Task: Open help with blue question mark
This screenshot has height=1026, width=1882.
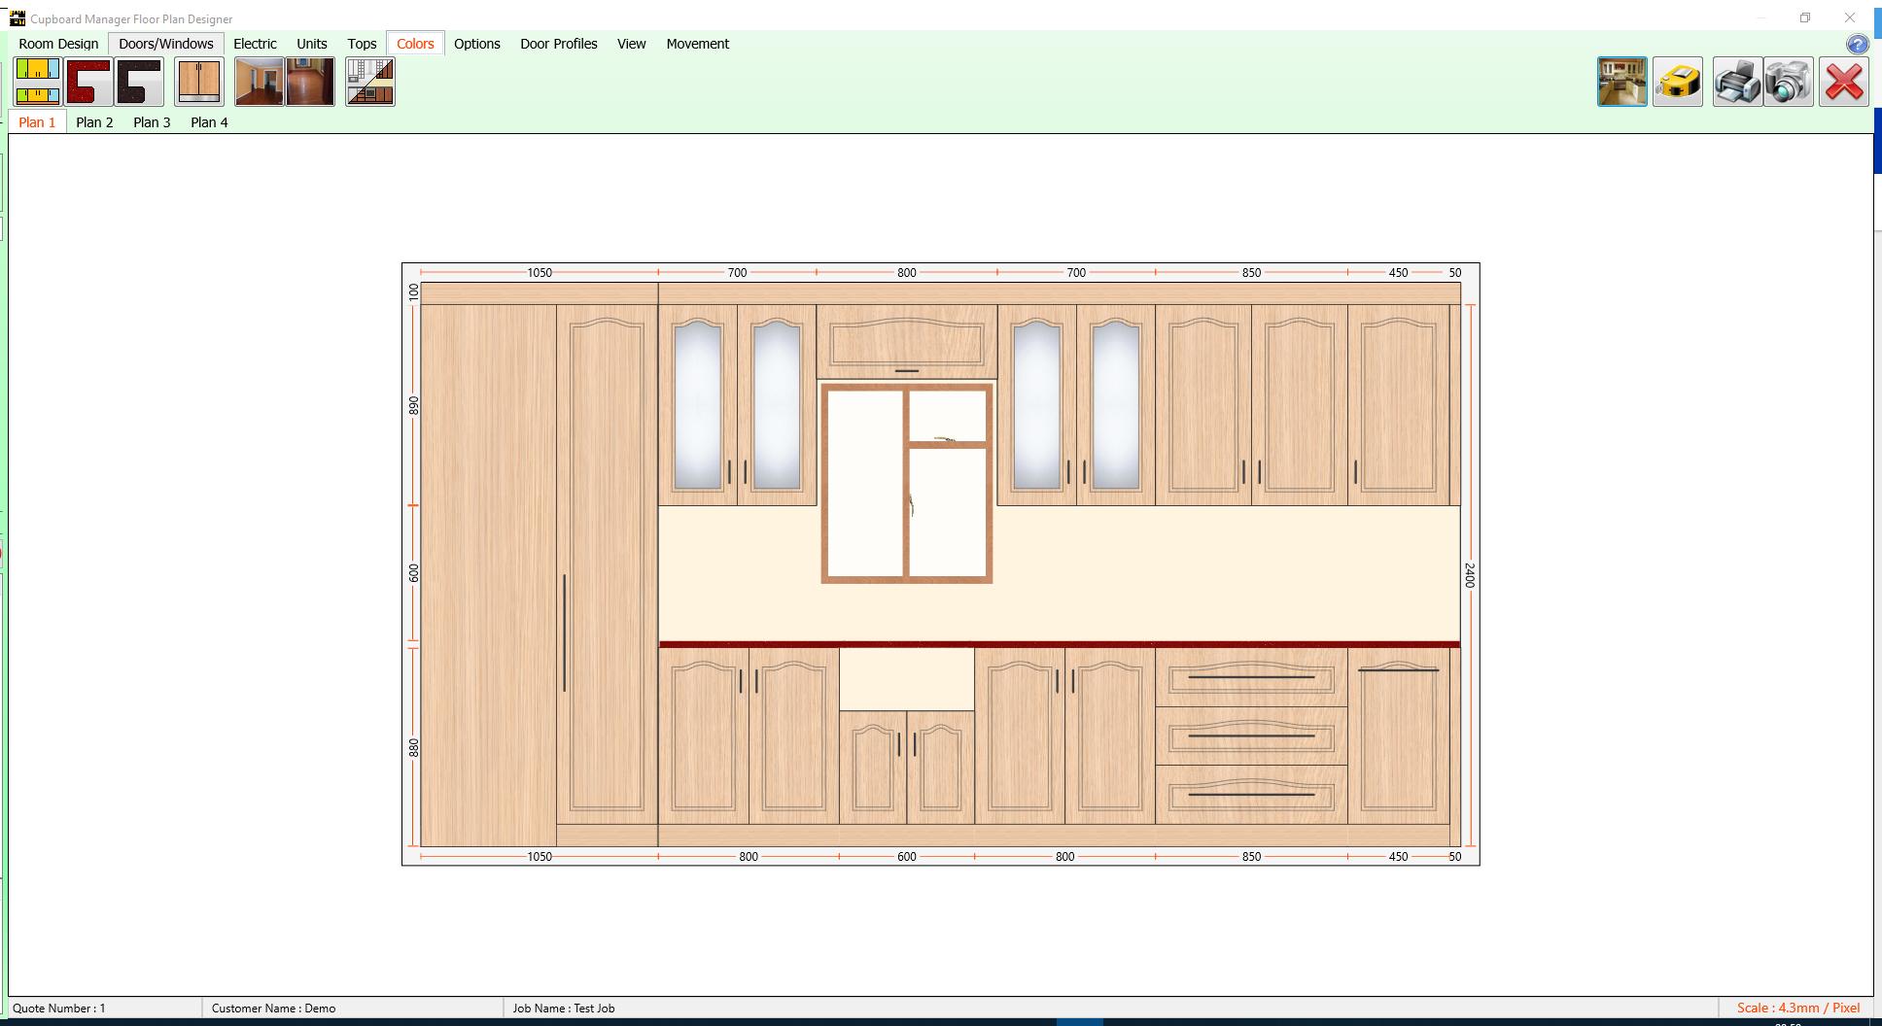Action: tap(1857, 45)
